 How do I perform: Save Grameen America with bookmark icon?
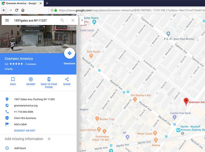(x=13, y=81)
